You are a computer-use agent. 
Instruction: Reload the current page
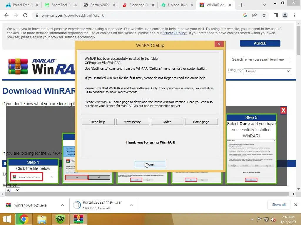point(25,15)
